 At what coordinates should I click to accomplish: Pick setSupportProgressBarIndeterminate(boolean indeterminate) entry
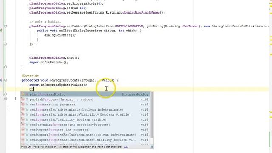click(x=85, y=135)
